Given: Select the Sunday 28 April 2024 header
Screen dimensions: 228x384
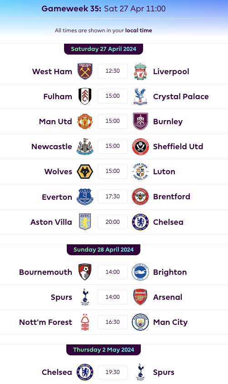Looking at the screenshot, I should [x=104, y=249].
